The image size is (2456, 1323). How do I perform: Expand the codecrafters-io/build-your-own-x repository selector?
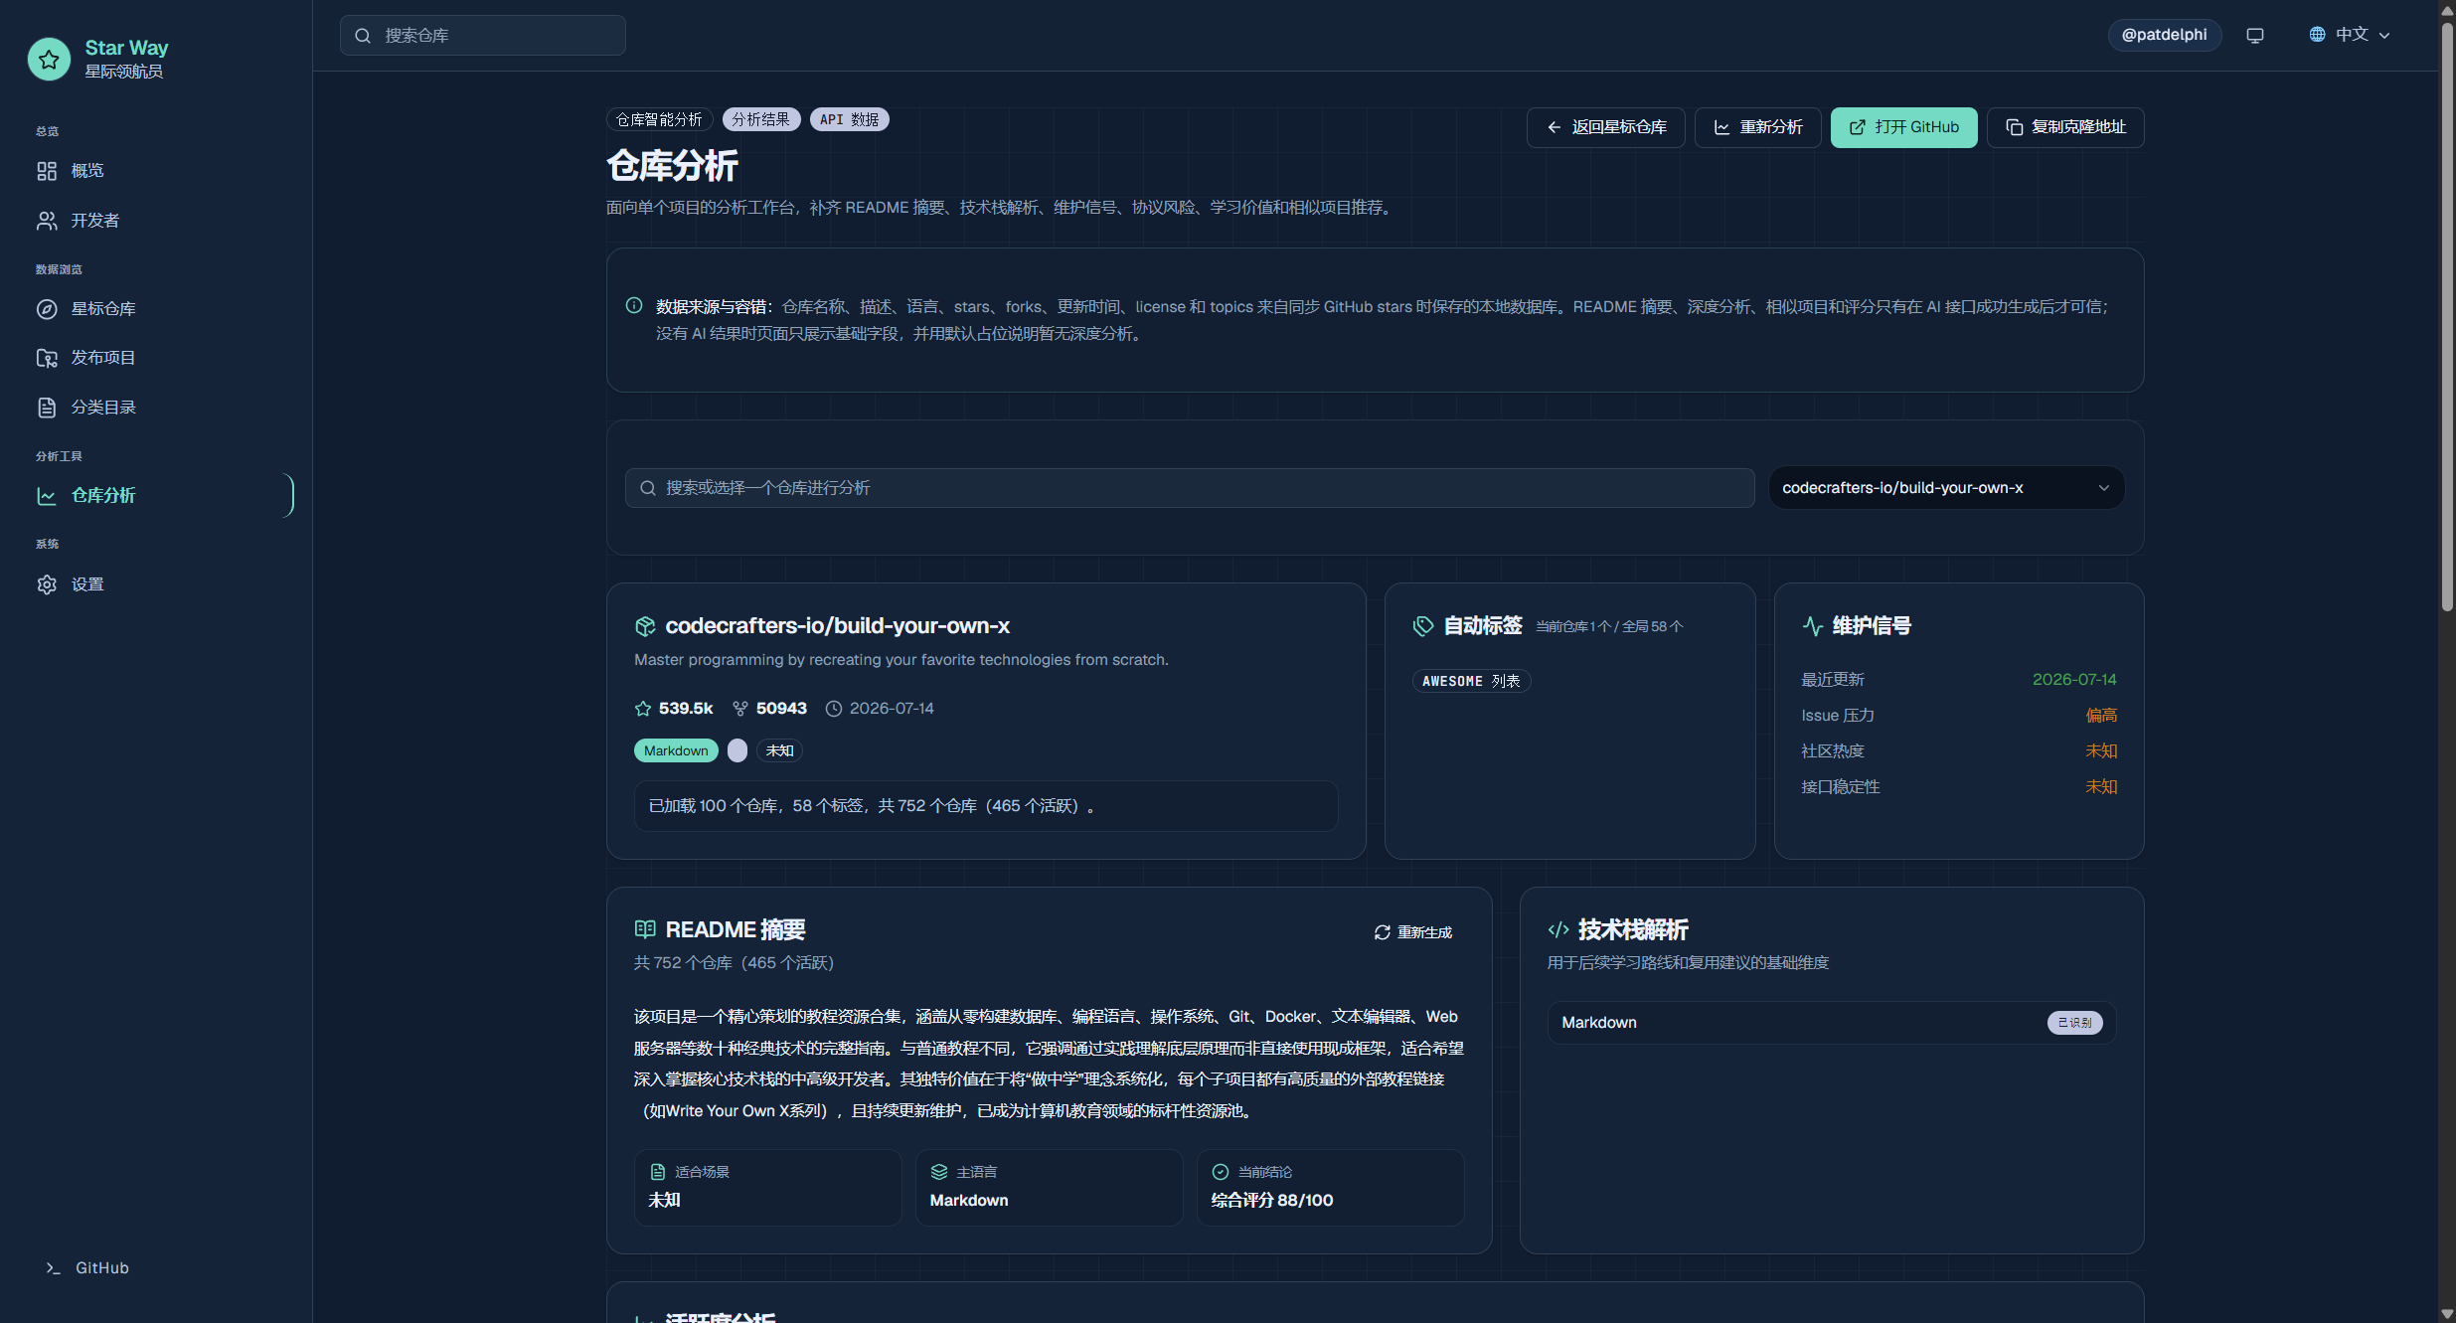tap(1946, 488)
